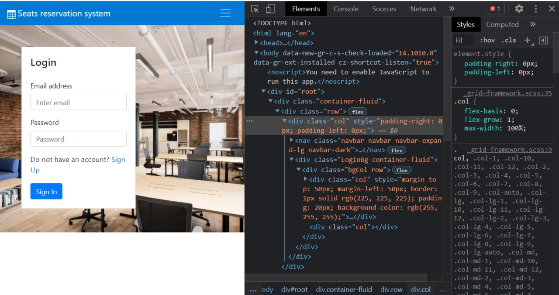The height and width of the screenshot is (295, 559).
Task: Click the table icon beside Seats reservation system
Action: tap(11, 14)
